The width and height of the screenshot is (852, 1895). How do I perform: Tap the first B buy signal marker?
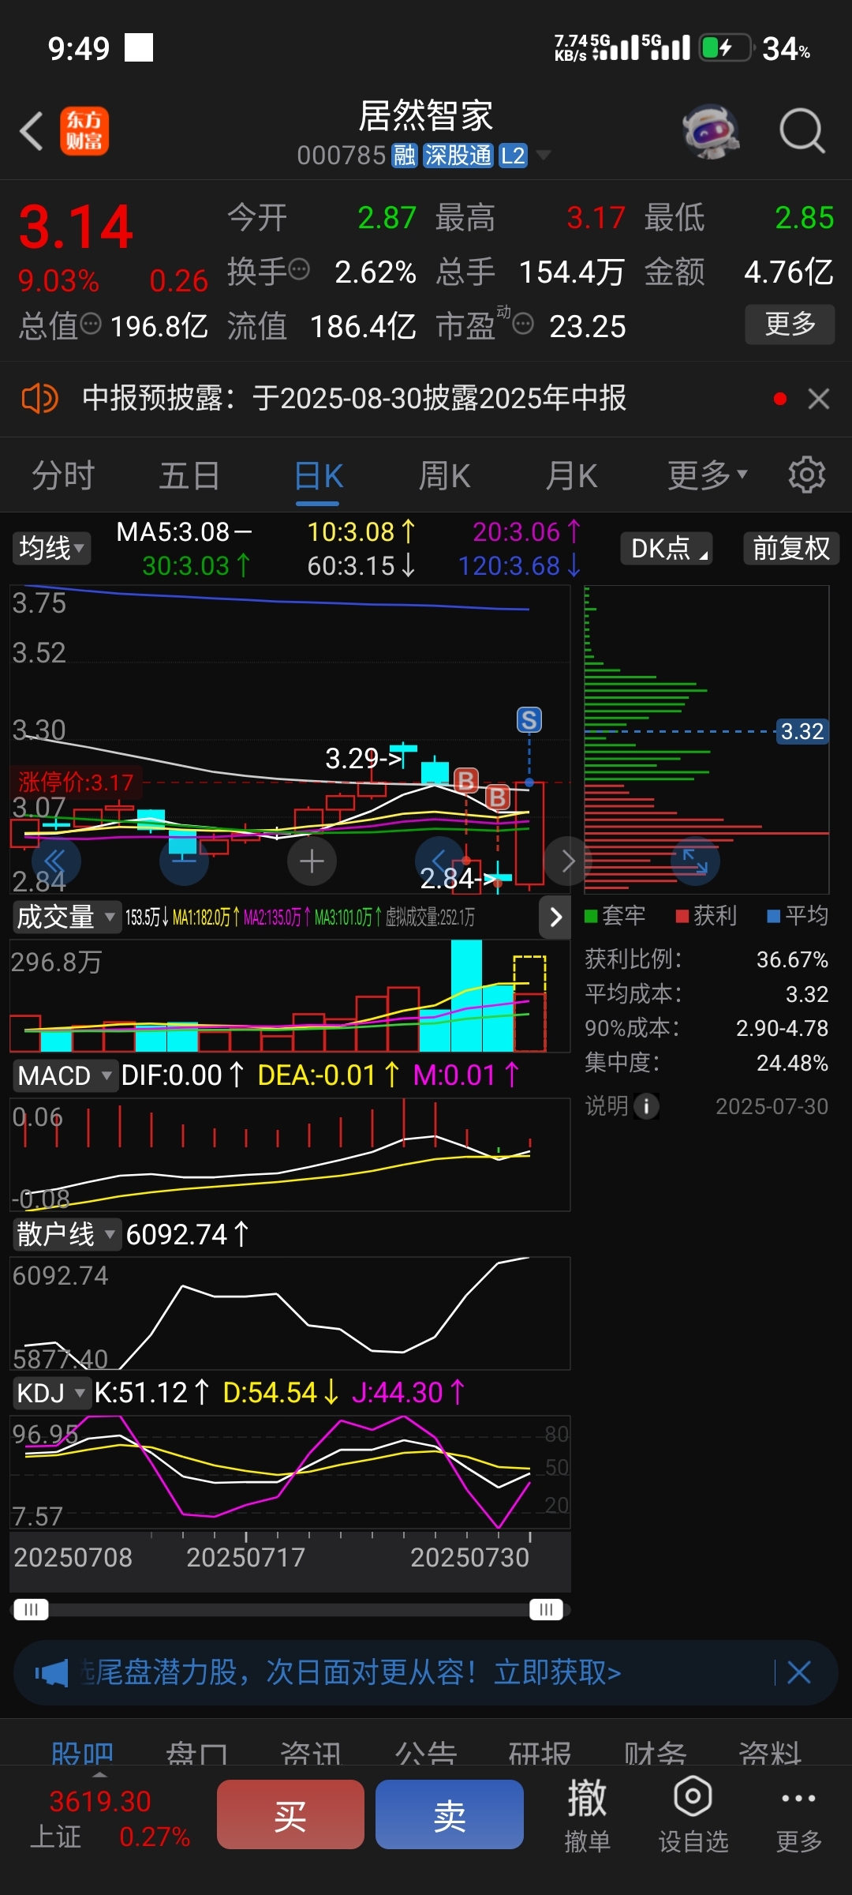(466, 781)
